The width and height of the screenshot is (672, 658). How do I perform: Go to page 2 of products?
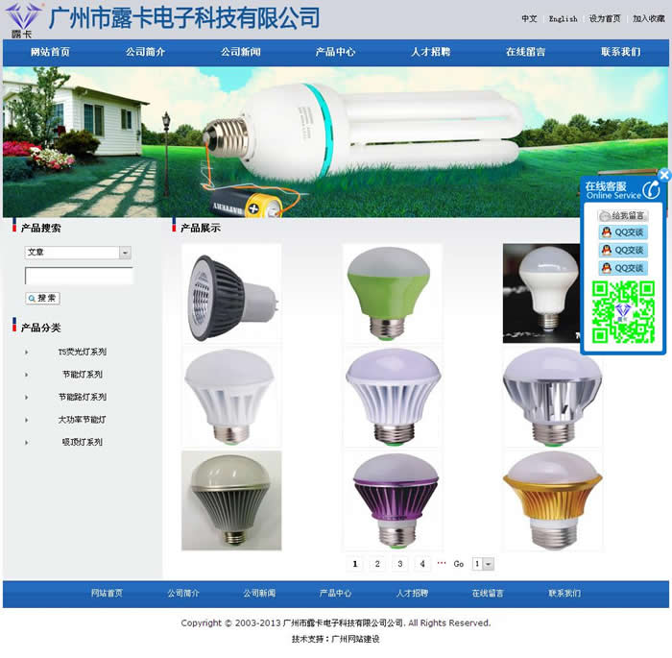tap(377, 564)
